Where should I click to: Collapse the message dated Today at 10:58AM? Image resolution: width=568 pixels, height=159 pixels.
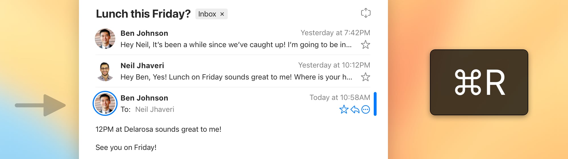[340, 98]
